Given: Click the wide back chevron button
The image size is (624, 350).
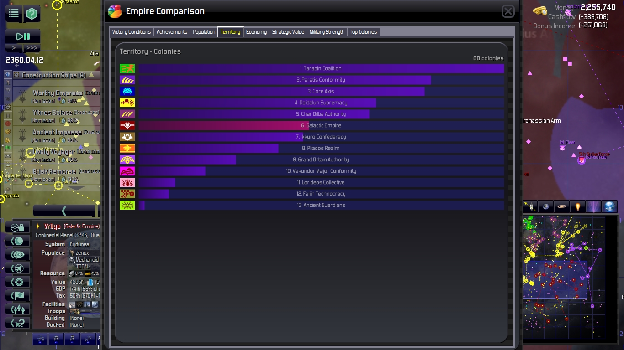Looking at the screenshot, I should click(64, 211).
